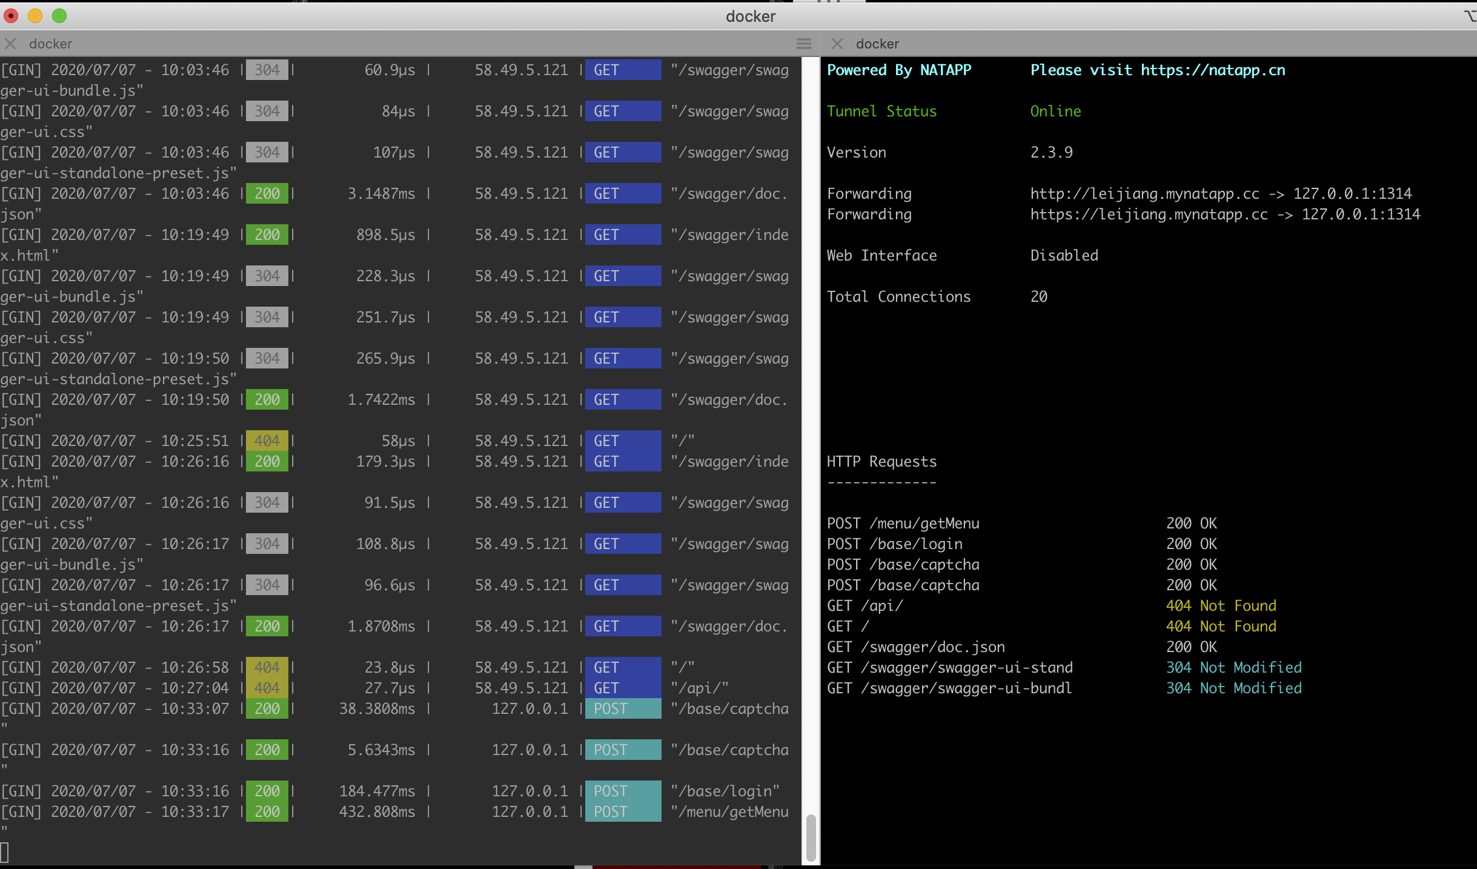
Task: Click the Version 2.3.9 value
Action: 1051,152
